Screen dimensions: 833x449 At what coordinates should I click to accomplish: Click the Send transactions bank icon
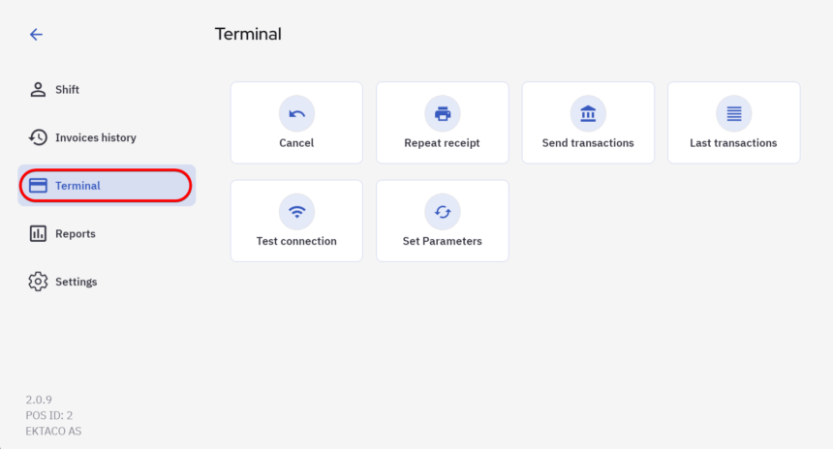(588, 114)
